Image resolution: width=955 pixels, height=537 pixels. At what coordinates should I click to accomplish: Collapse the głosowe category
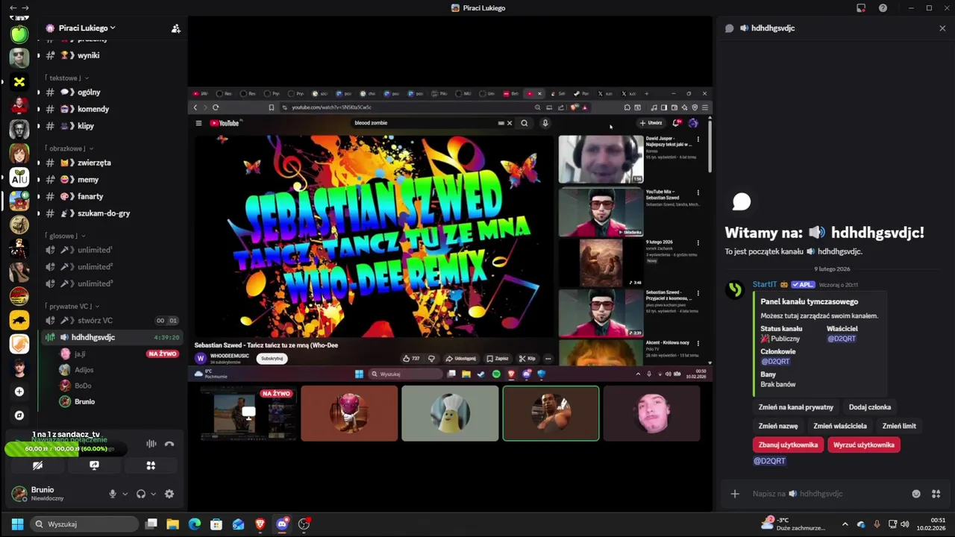point(66,236)
